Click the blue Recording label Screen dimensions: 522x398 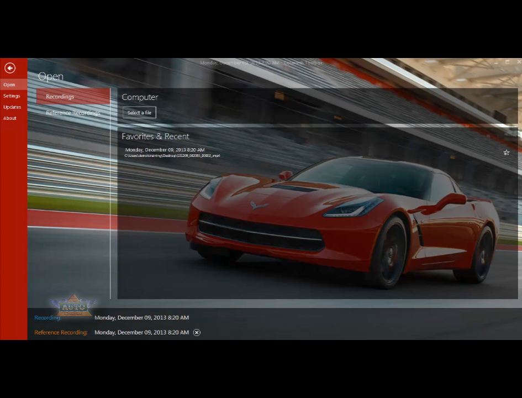[48, 318]
